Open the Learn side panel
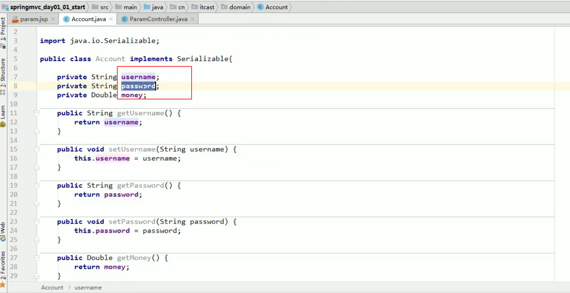Screen dimensions: 570x293 tap(3, 112)
